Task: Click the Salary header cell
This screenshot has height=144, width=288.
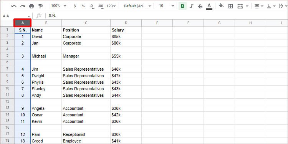Action: point(126,30)
